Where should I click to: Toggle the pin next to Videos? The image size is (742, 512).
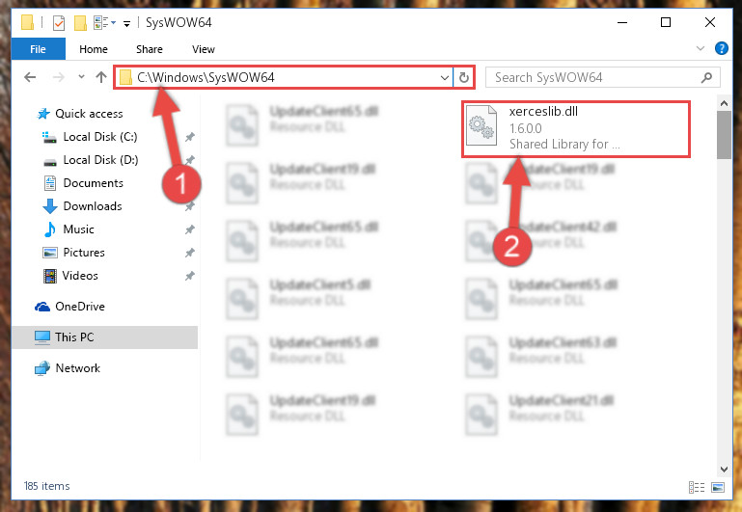pyautogui.click(x=189, y=276)
